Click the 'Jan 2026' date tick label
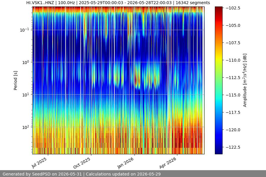 125,163
